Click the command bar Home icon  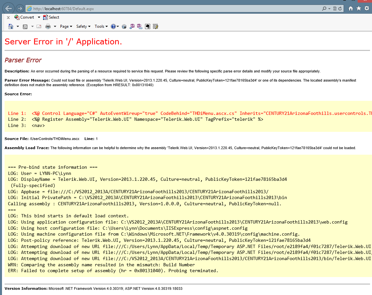pos(11,26)
